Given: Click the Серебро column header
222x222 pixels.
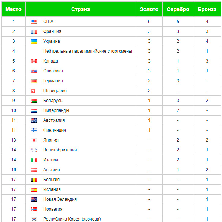Looking at the screenshot, I should (178, 9).
